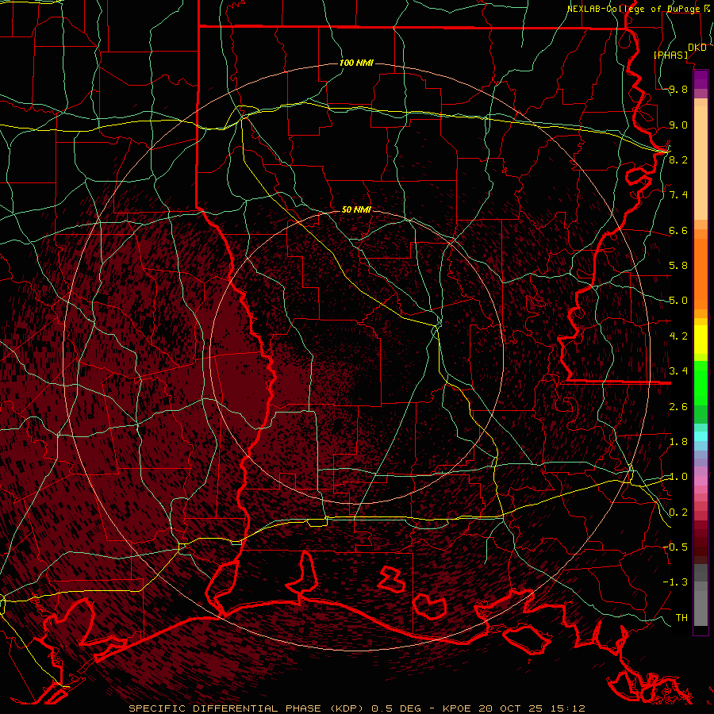Click the 100 NMI range ring label
The image size is (714, 714).
(x=356, y=63)
